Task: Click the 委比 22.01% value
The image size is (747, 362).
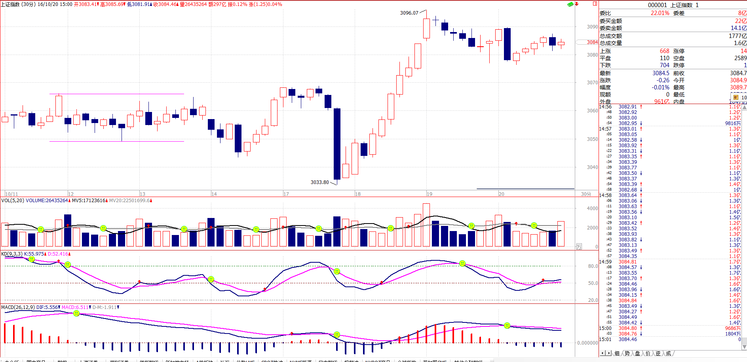Action: 660,13
